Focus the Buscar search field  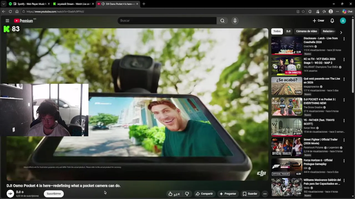(167, 21)
